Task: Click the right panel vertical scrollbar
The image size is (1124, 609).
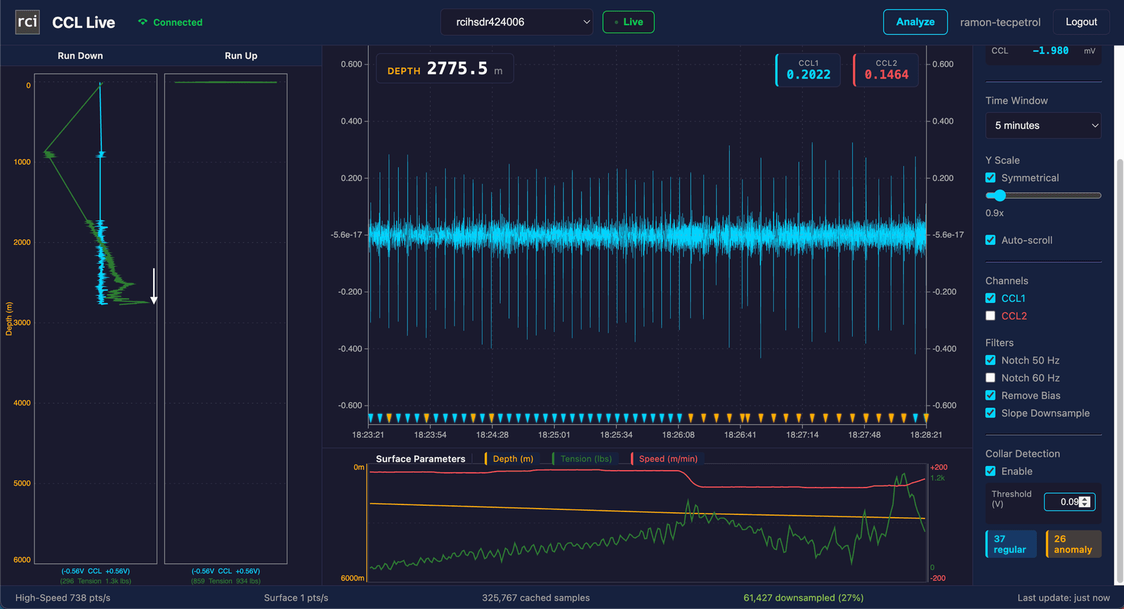Action: [x=1120, y=372]
